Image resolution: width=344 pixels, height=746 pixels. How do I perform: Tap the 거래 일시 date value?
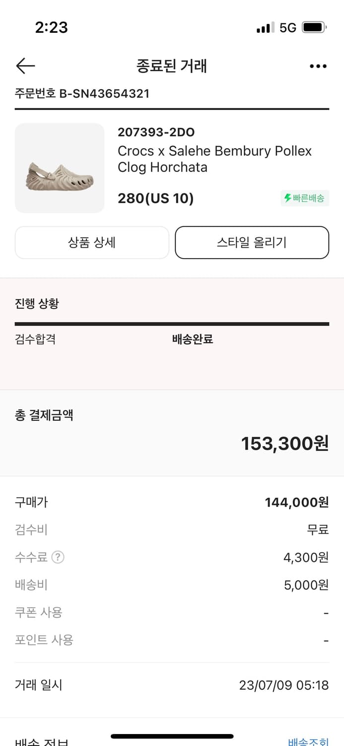(283, 685)
